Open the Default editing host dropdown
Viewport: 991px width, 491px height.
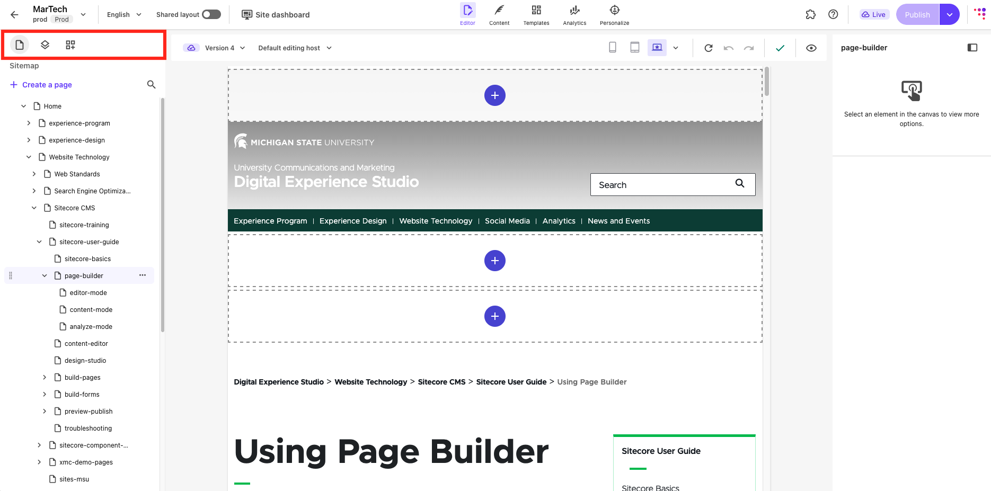click(295, 48)
